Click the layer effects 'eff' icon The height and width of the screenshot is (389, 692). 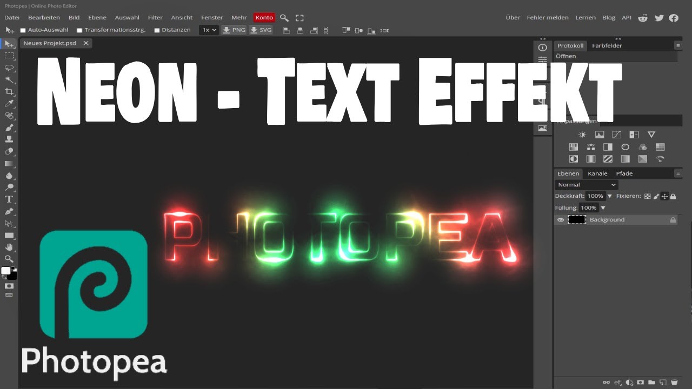pos(618,383)
